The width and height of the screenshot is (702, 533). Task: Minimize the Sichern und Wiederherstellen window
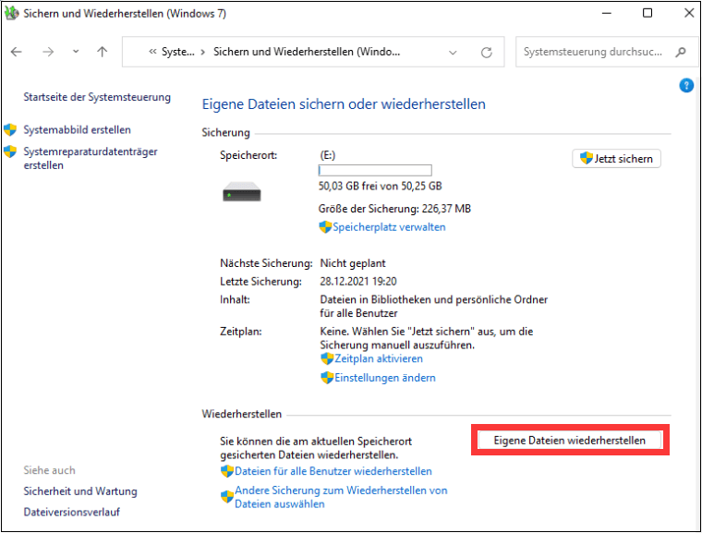click(x=607, y=13)
